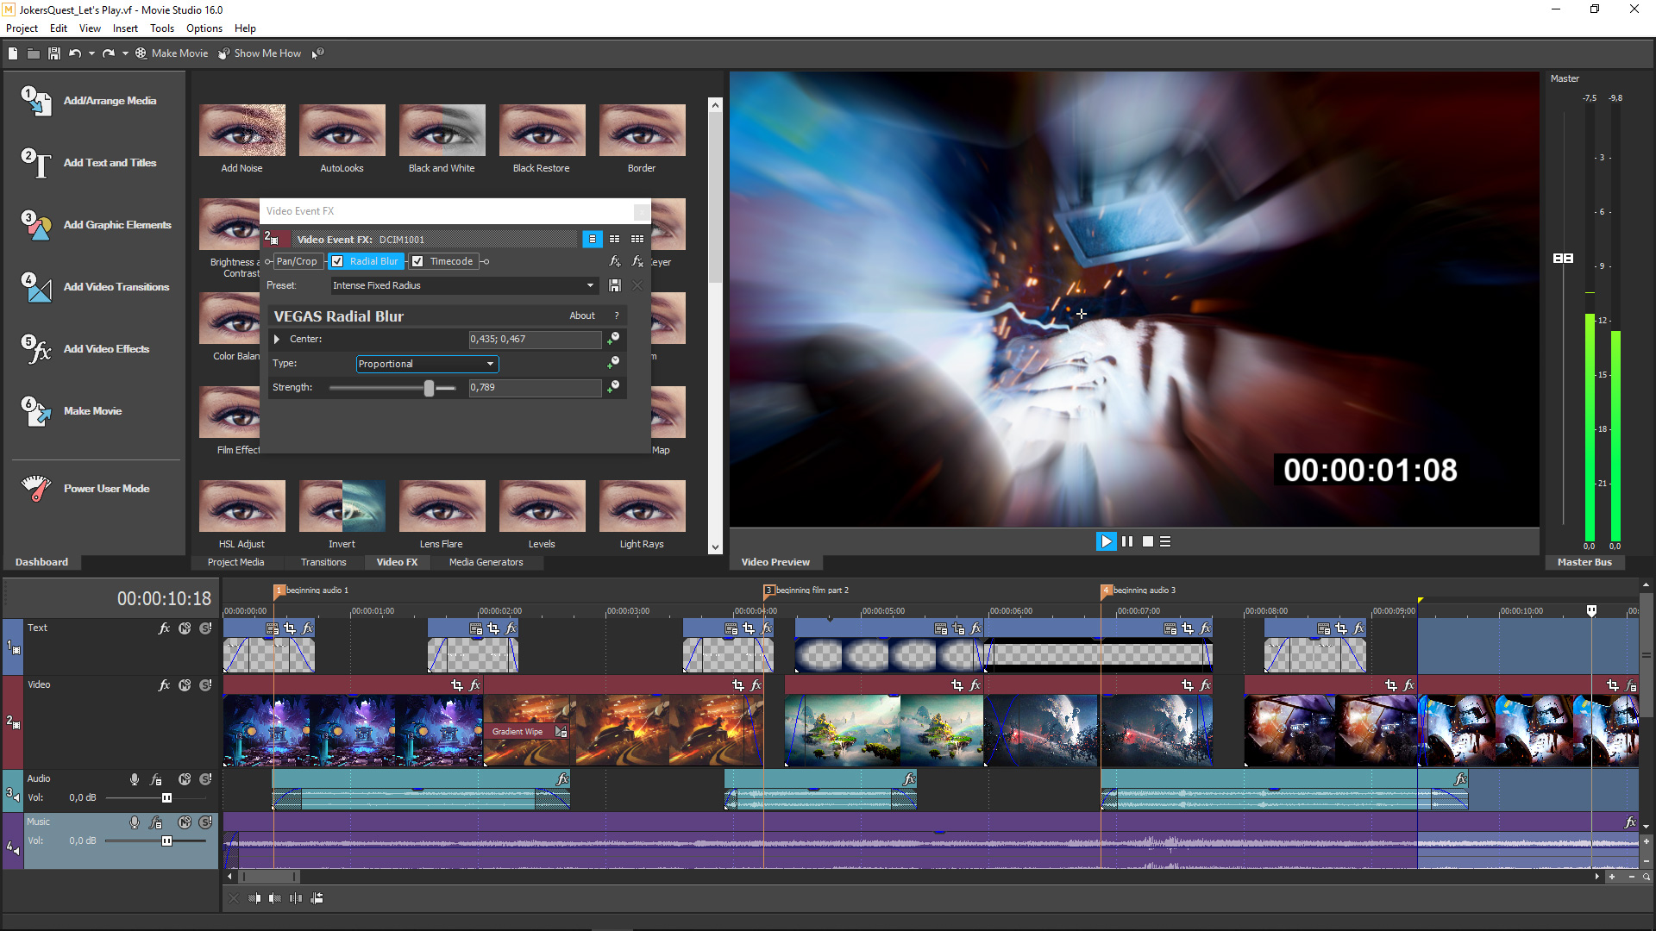The image size is (1656, 931).
Task: Open the Tools menu
Action: [x=162, y=28]
